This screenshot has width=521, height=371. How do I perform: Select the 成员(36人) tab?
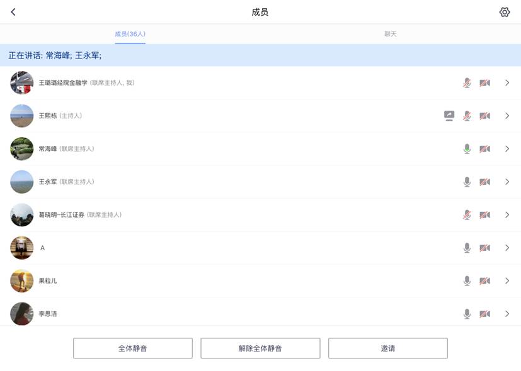(x=130, y=34)
